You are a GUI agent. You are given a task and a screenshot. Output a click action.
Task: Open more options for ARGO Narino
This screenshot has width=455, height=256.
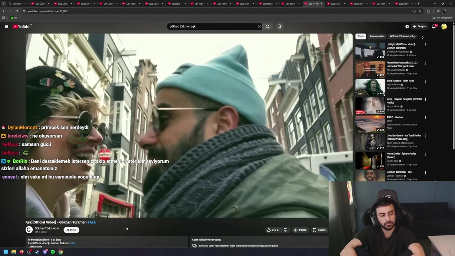tap(425, 118)
